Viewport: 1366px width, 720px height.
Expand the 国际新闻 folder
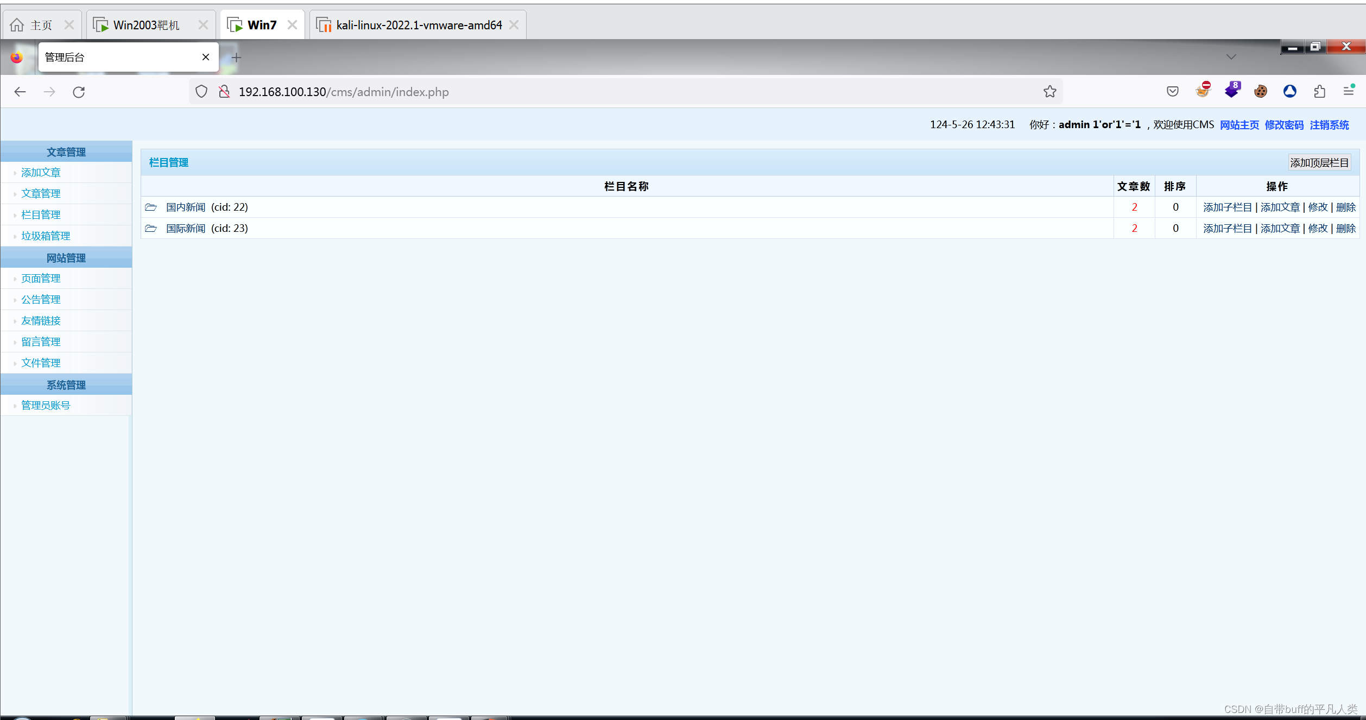tap(151, 229)
